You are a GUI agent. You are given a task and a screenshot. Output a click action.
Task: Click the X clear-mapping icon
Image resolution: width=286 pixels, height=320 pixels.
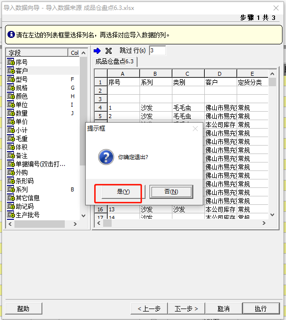[109, 51]
